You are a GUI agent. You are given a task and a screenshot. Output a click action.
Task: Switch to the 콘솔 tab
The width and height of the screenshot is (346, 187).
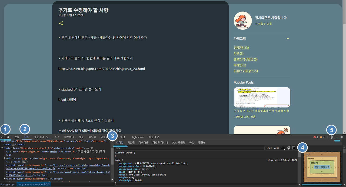[x=17, y=137]
